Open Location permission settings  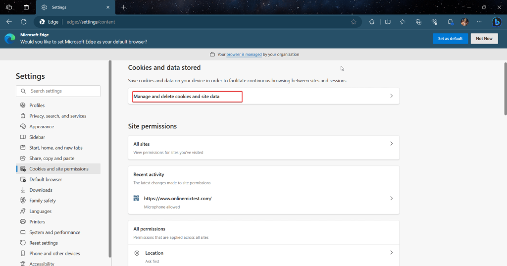[x=263, y=256]
